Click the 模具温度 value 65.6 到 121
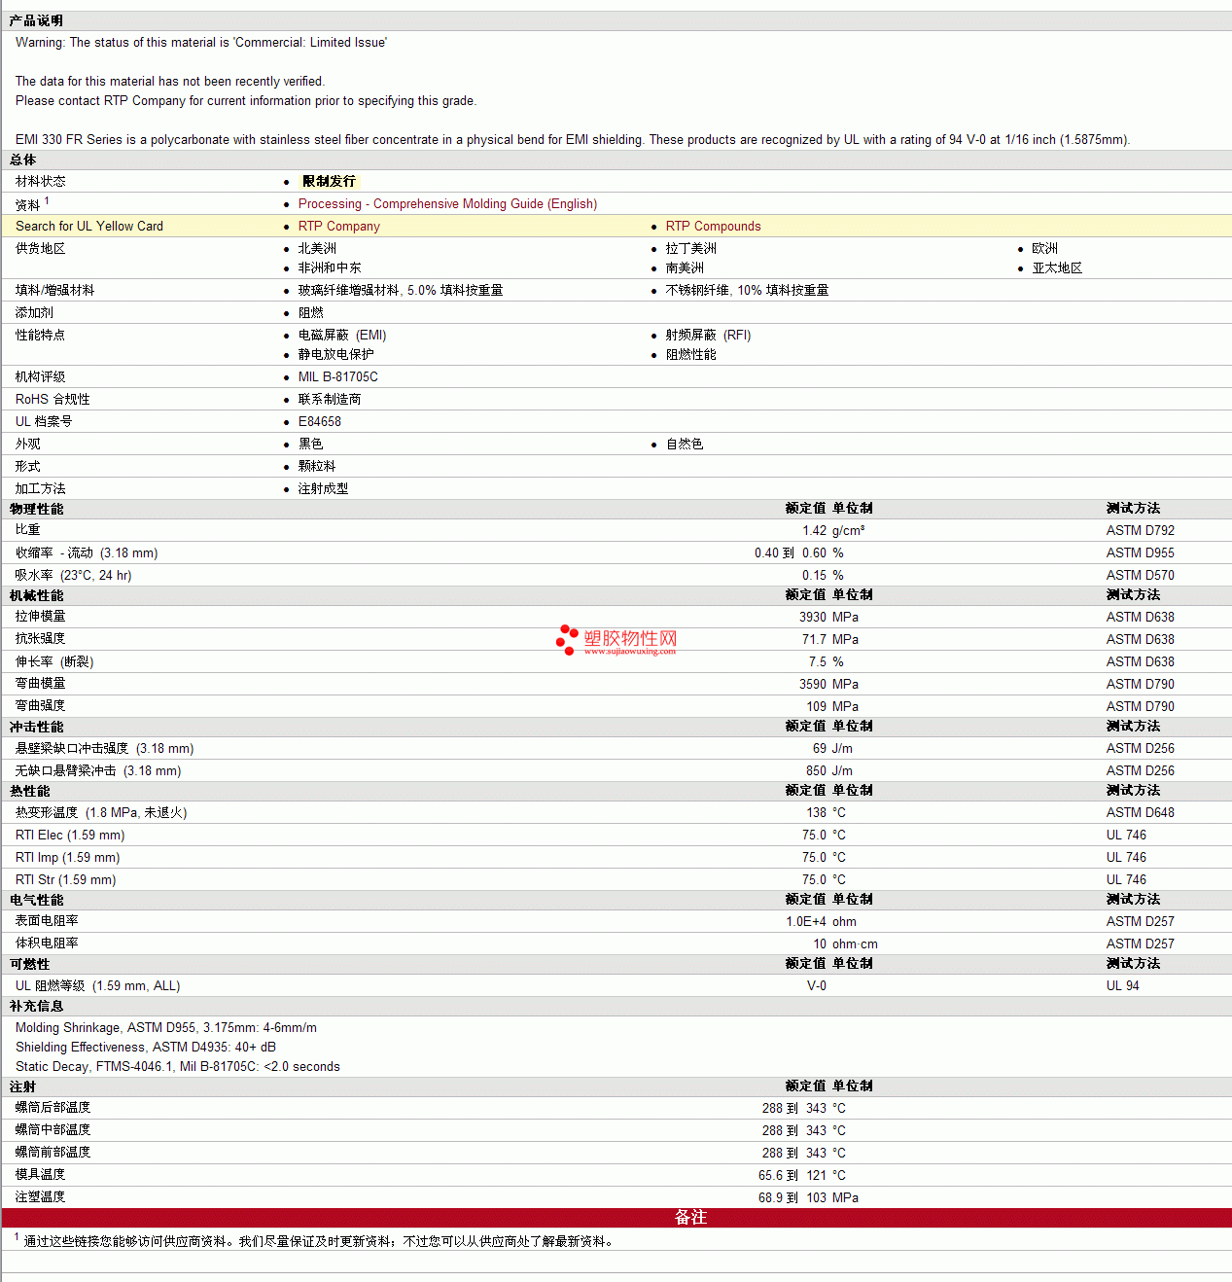The image size is (1232, 1282). (792, 1175)
